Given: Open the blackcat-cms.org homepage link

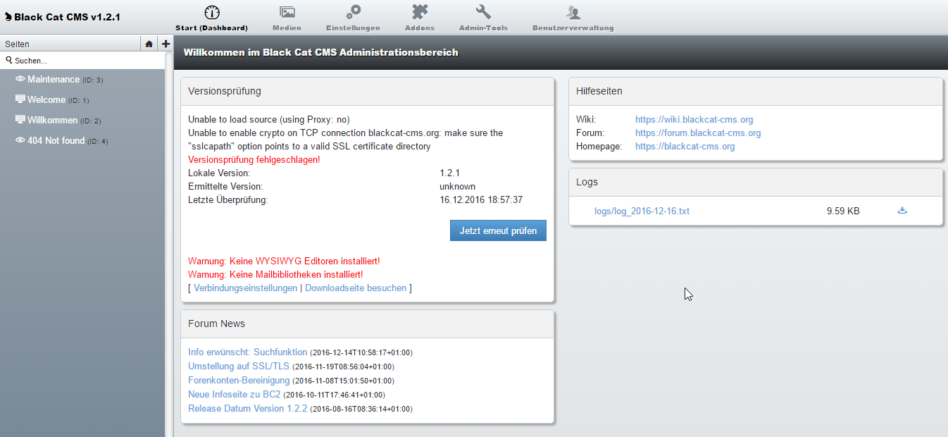Looking at the screenshot, I should tap(685, 147).
